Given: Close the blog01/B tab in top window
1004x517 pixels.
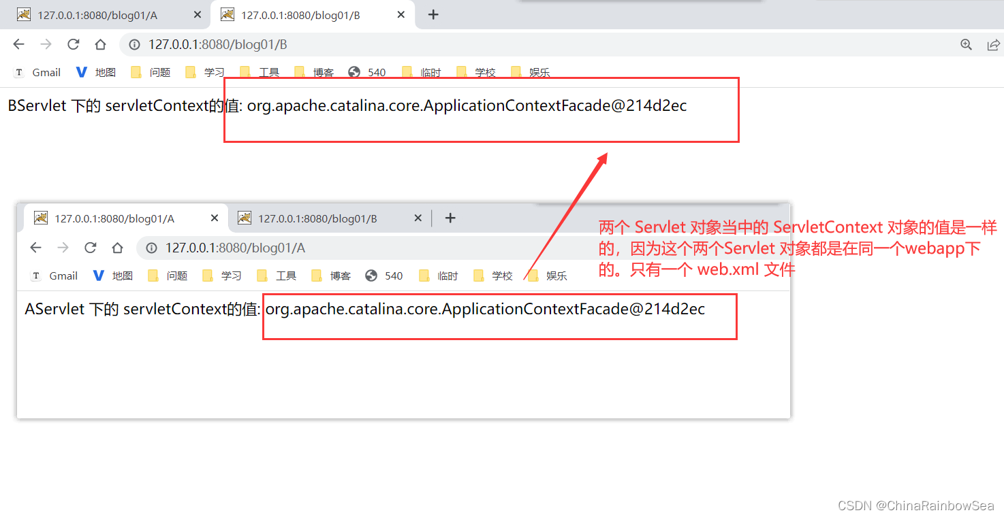Looking at the screenshot, I should 401,15.
